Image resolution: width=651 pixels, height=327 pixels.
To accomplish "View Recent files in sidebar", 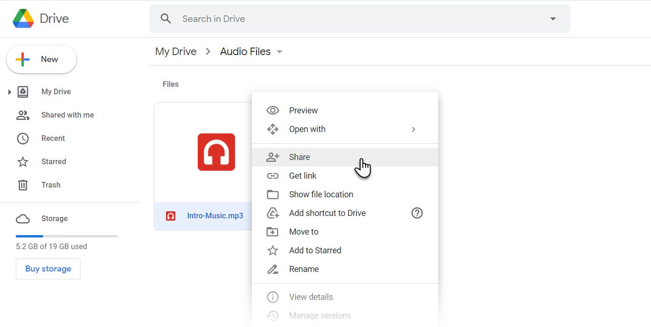I will coord(53,138).
